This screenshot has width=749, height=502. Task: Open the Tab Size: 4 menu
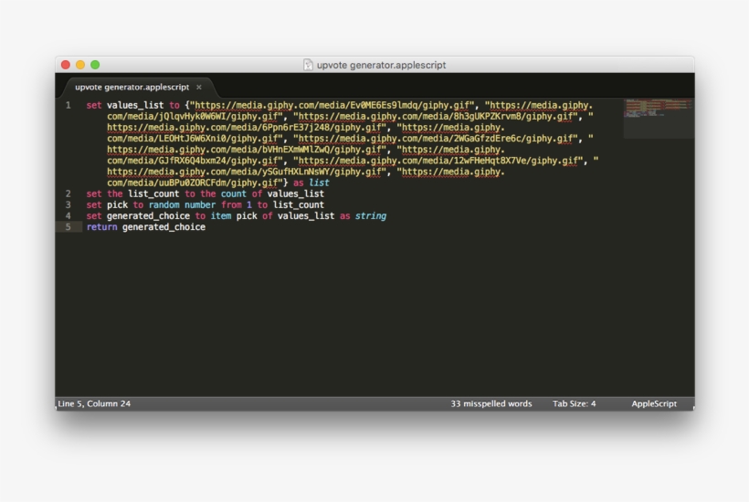574,403
